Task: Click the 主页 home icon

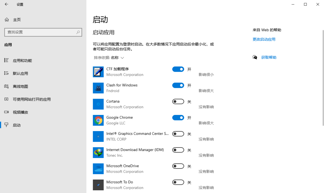Action: tap(7, 19)
